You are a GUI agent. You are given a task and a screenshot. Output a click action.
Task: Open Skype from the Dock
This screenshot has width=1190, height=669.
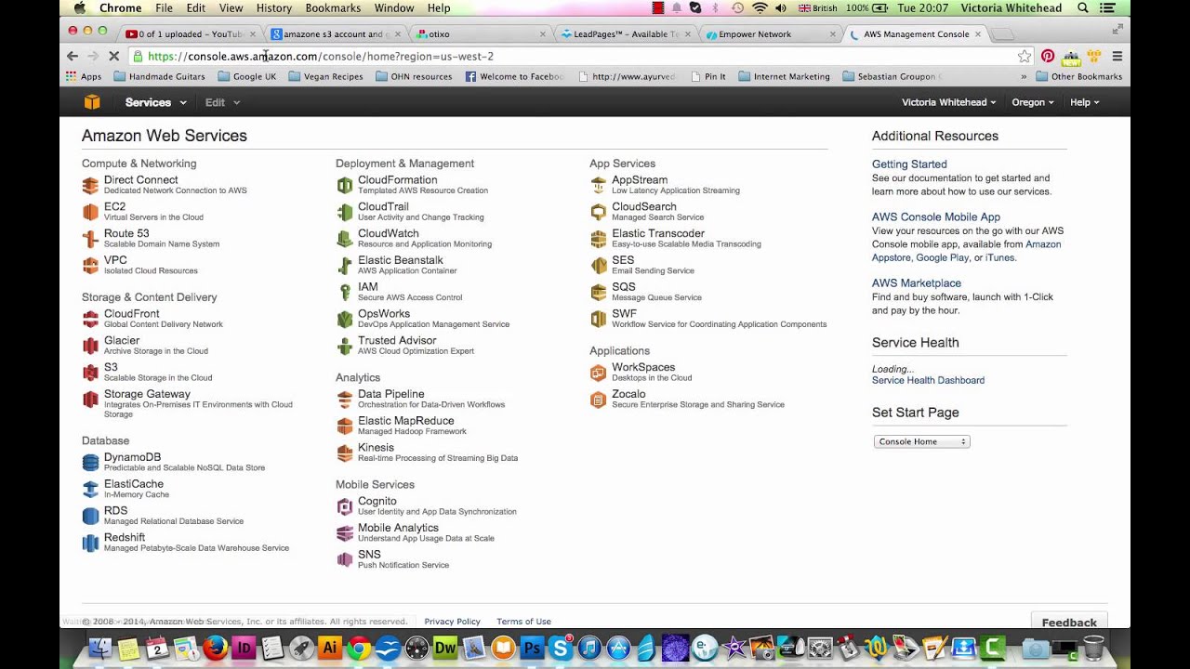tap(561, 648)
